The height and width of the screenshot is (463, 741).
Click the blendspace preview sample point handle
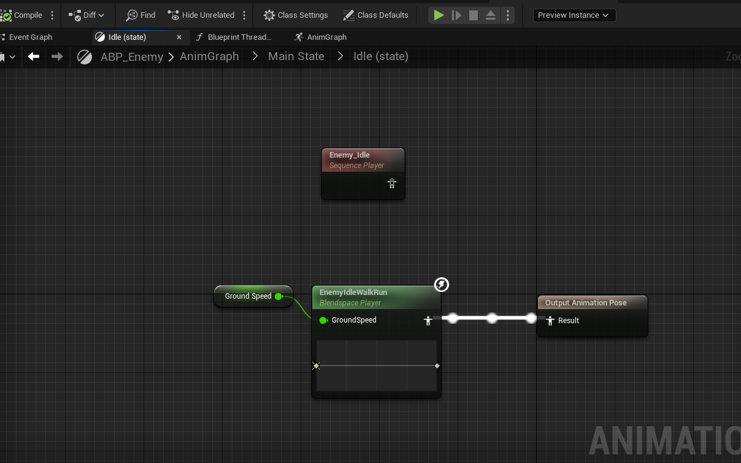tap(316, 366)
